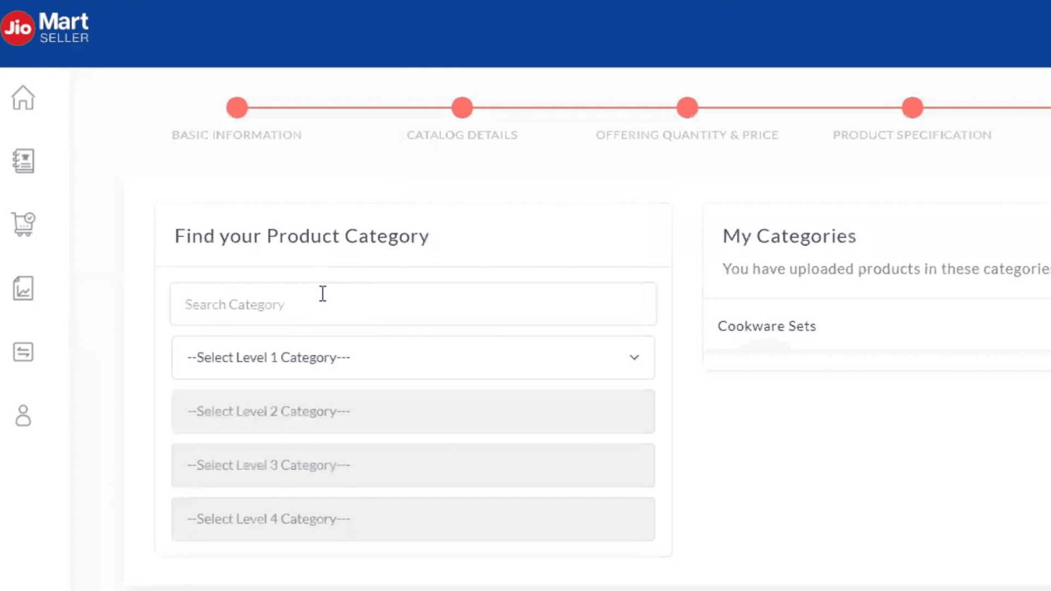This screenshot has width=1051, height=591.
Task: Open the reports chart sidebar icon
Action: (23, 288)
